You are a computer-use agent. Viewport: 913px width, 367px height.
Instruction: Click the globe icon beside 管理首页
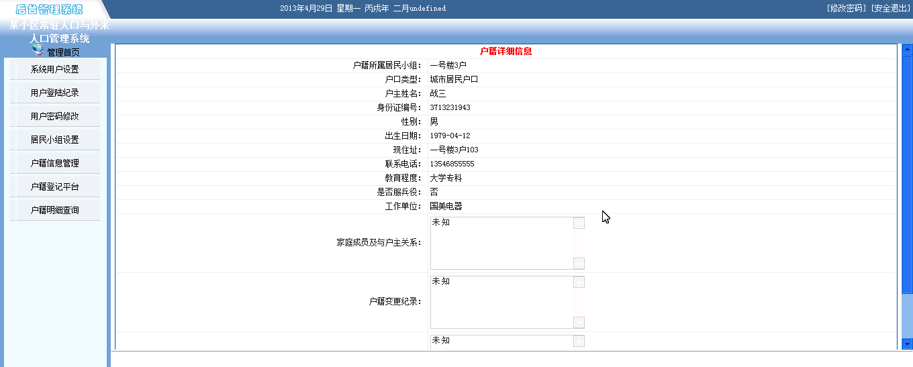38,50
